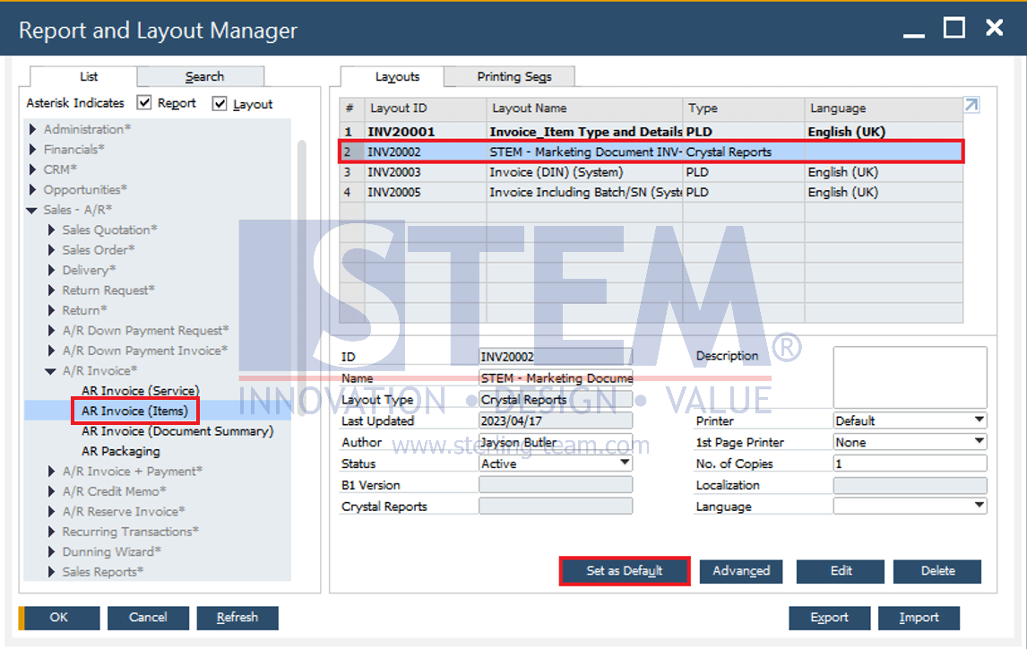Expand A/R Down Payment Invoice node

[x=52, y=351]
